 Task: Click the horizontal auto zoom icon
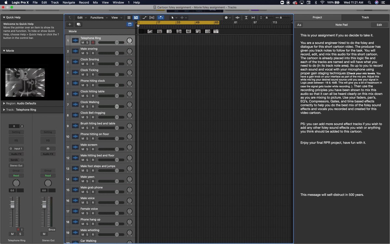coord(253,18)
